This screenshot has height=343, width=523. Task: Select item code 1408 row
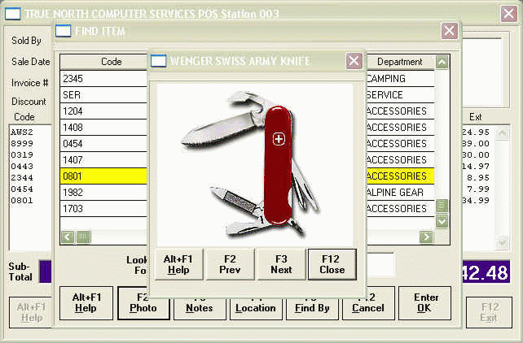click(103, 128)
